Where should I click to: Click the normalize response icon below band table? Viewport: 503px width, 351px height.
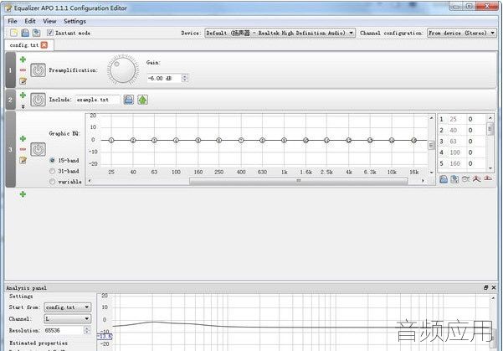(x=477, y=179)
